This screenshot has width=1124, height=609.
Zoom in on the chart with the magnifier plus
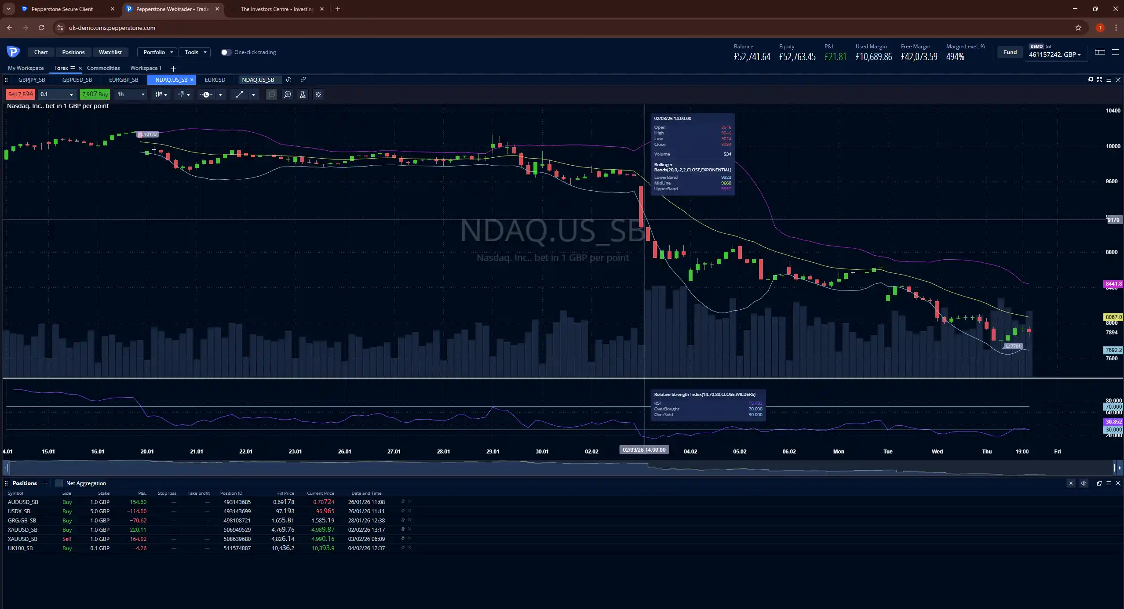[x=287, y=94]
